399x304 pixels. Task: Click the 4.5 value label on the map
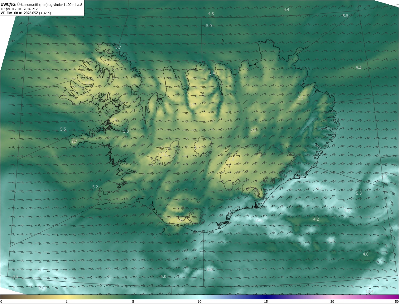point(211,14)
